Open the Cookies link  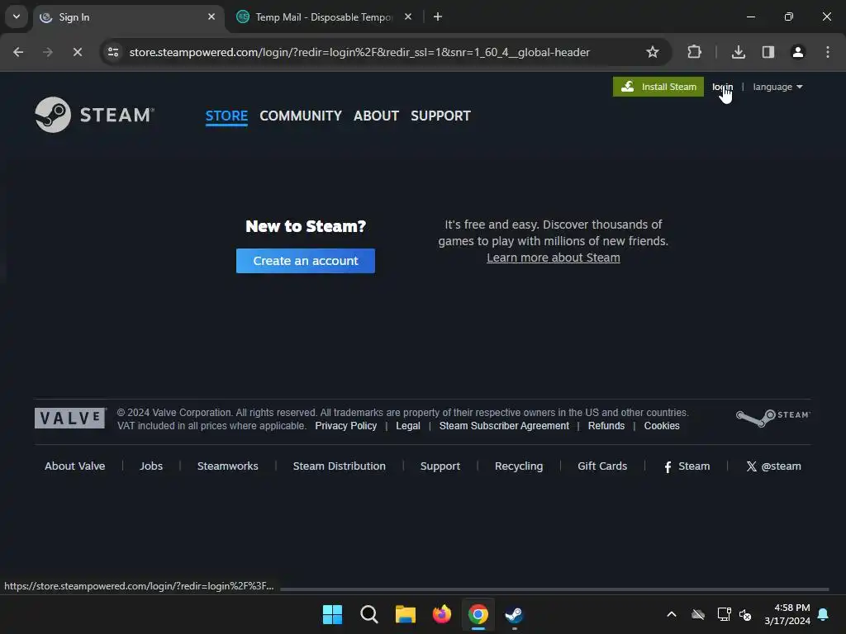(662, 426)
